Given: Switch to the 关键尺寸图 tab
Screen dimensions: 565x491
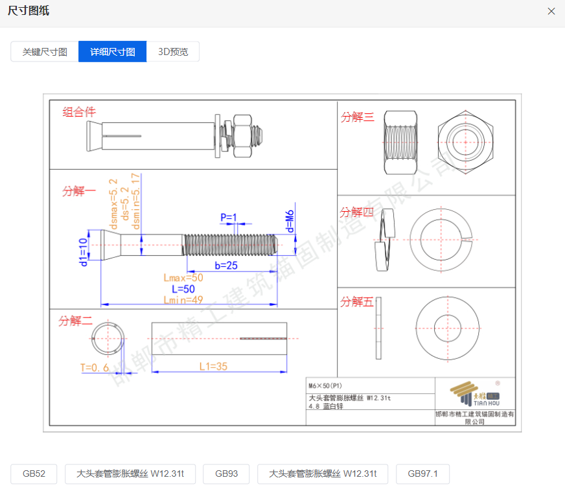Looking at the screenshot, I should (45, 52).
